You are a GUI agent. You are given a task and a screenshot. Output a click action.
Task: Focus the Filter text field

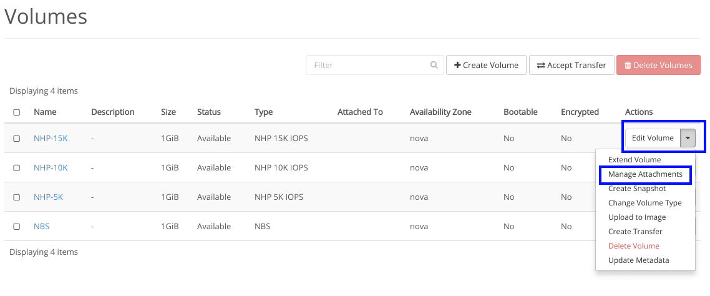coord(368,65)
